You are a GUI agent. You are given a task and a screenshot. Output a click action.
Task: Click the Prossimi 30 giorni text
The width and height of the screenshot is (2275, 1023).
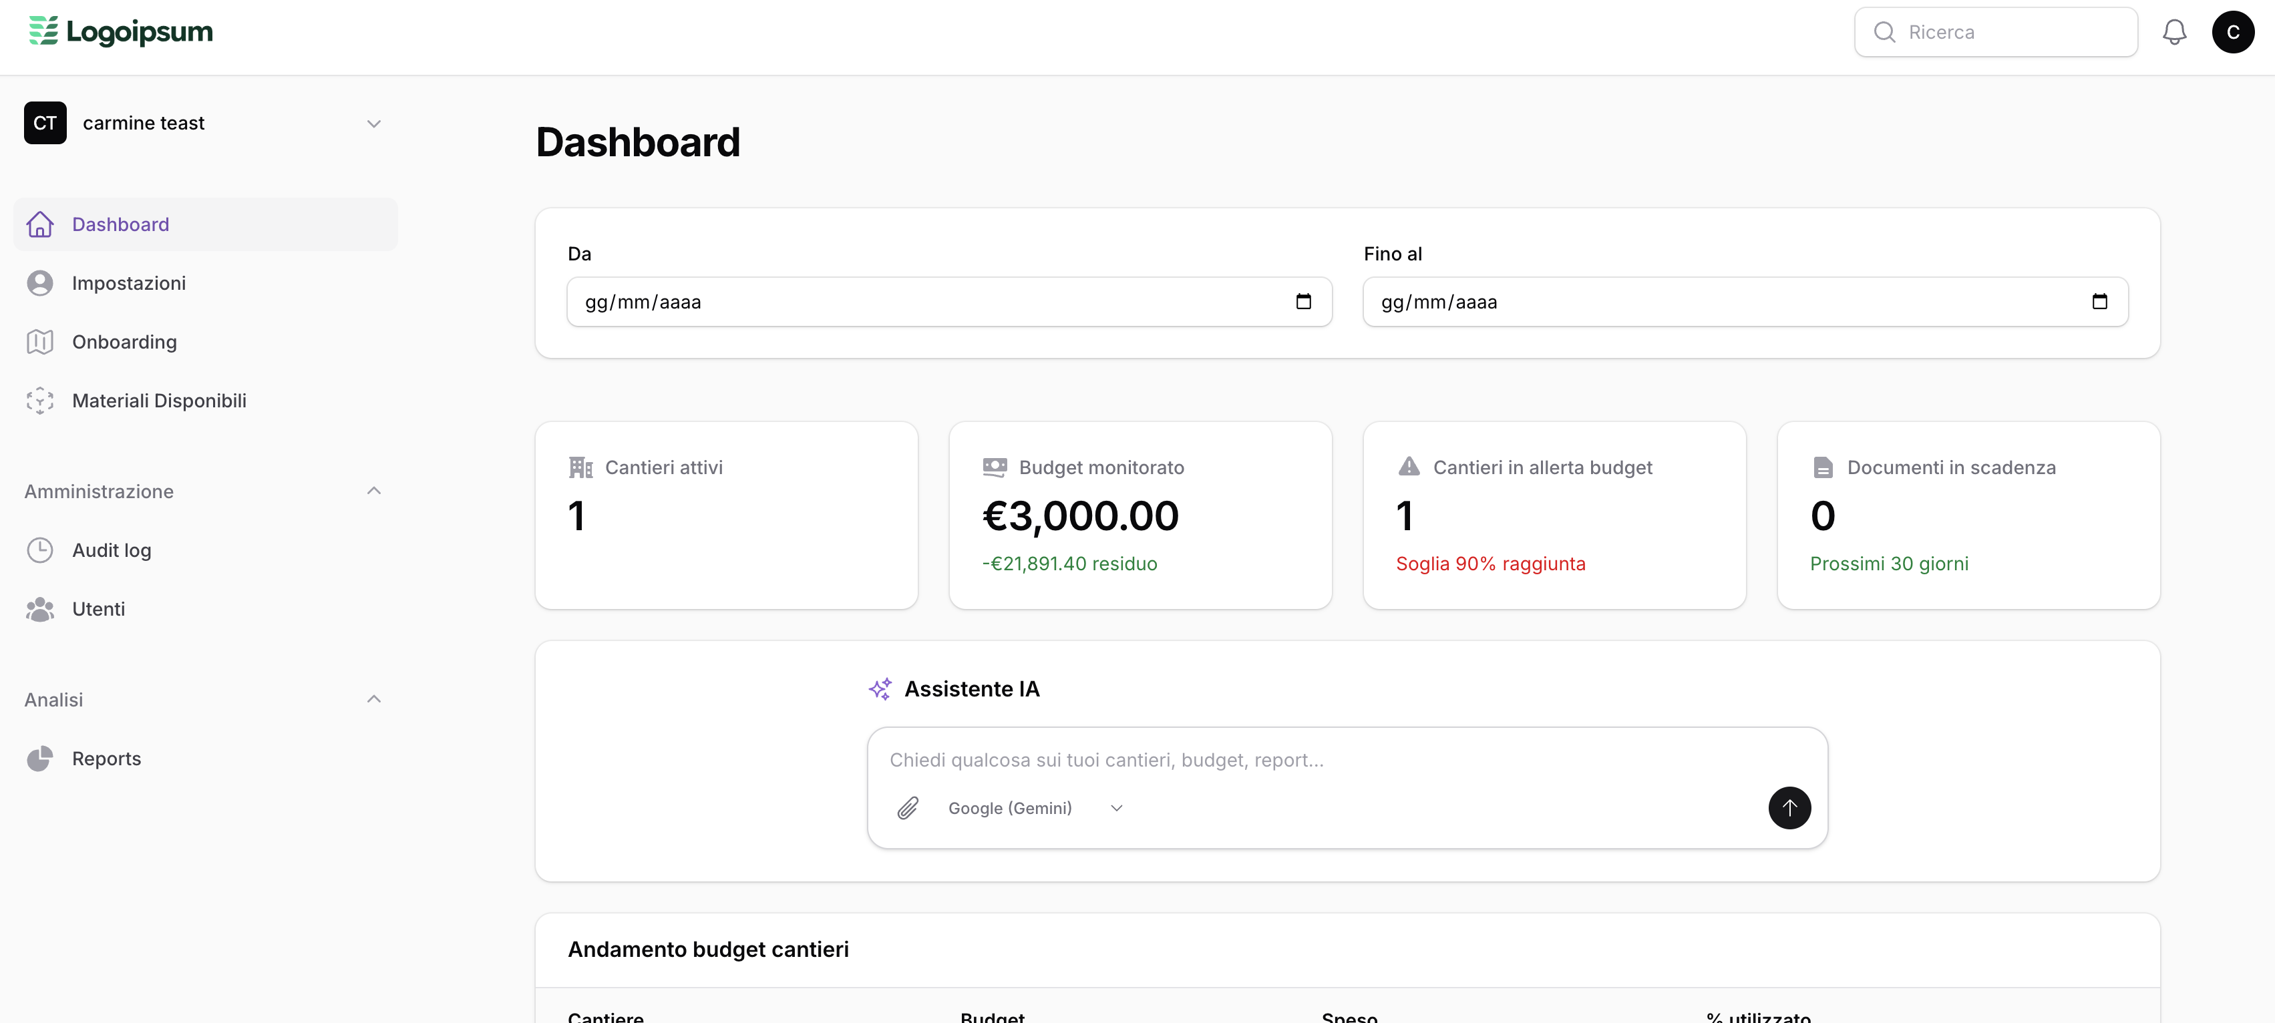click(x=1889, y=563)
